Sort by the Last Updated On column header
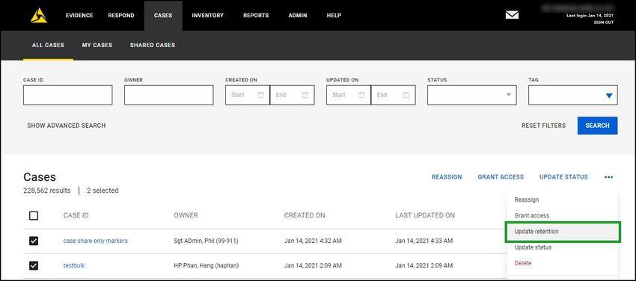Image resolution: width=636 pixels, height=281 pixels. [x=425, y=215]
